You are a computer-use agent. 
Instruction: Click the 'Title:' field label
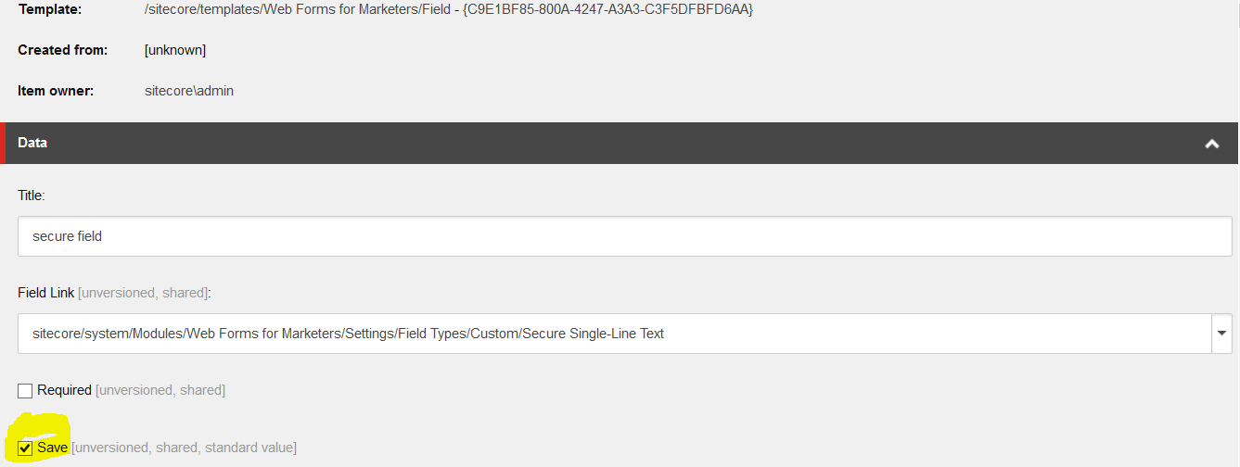32,196
